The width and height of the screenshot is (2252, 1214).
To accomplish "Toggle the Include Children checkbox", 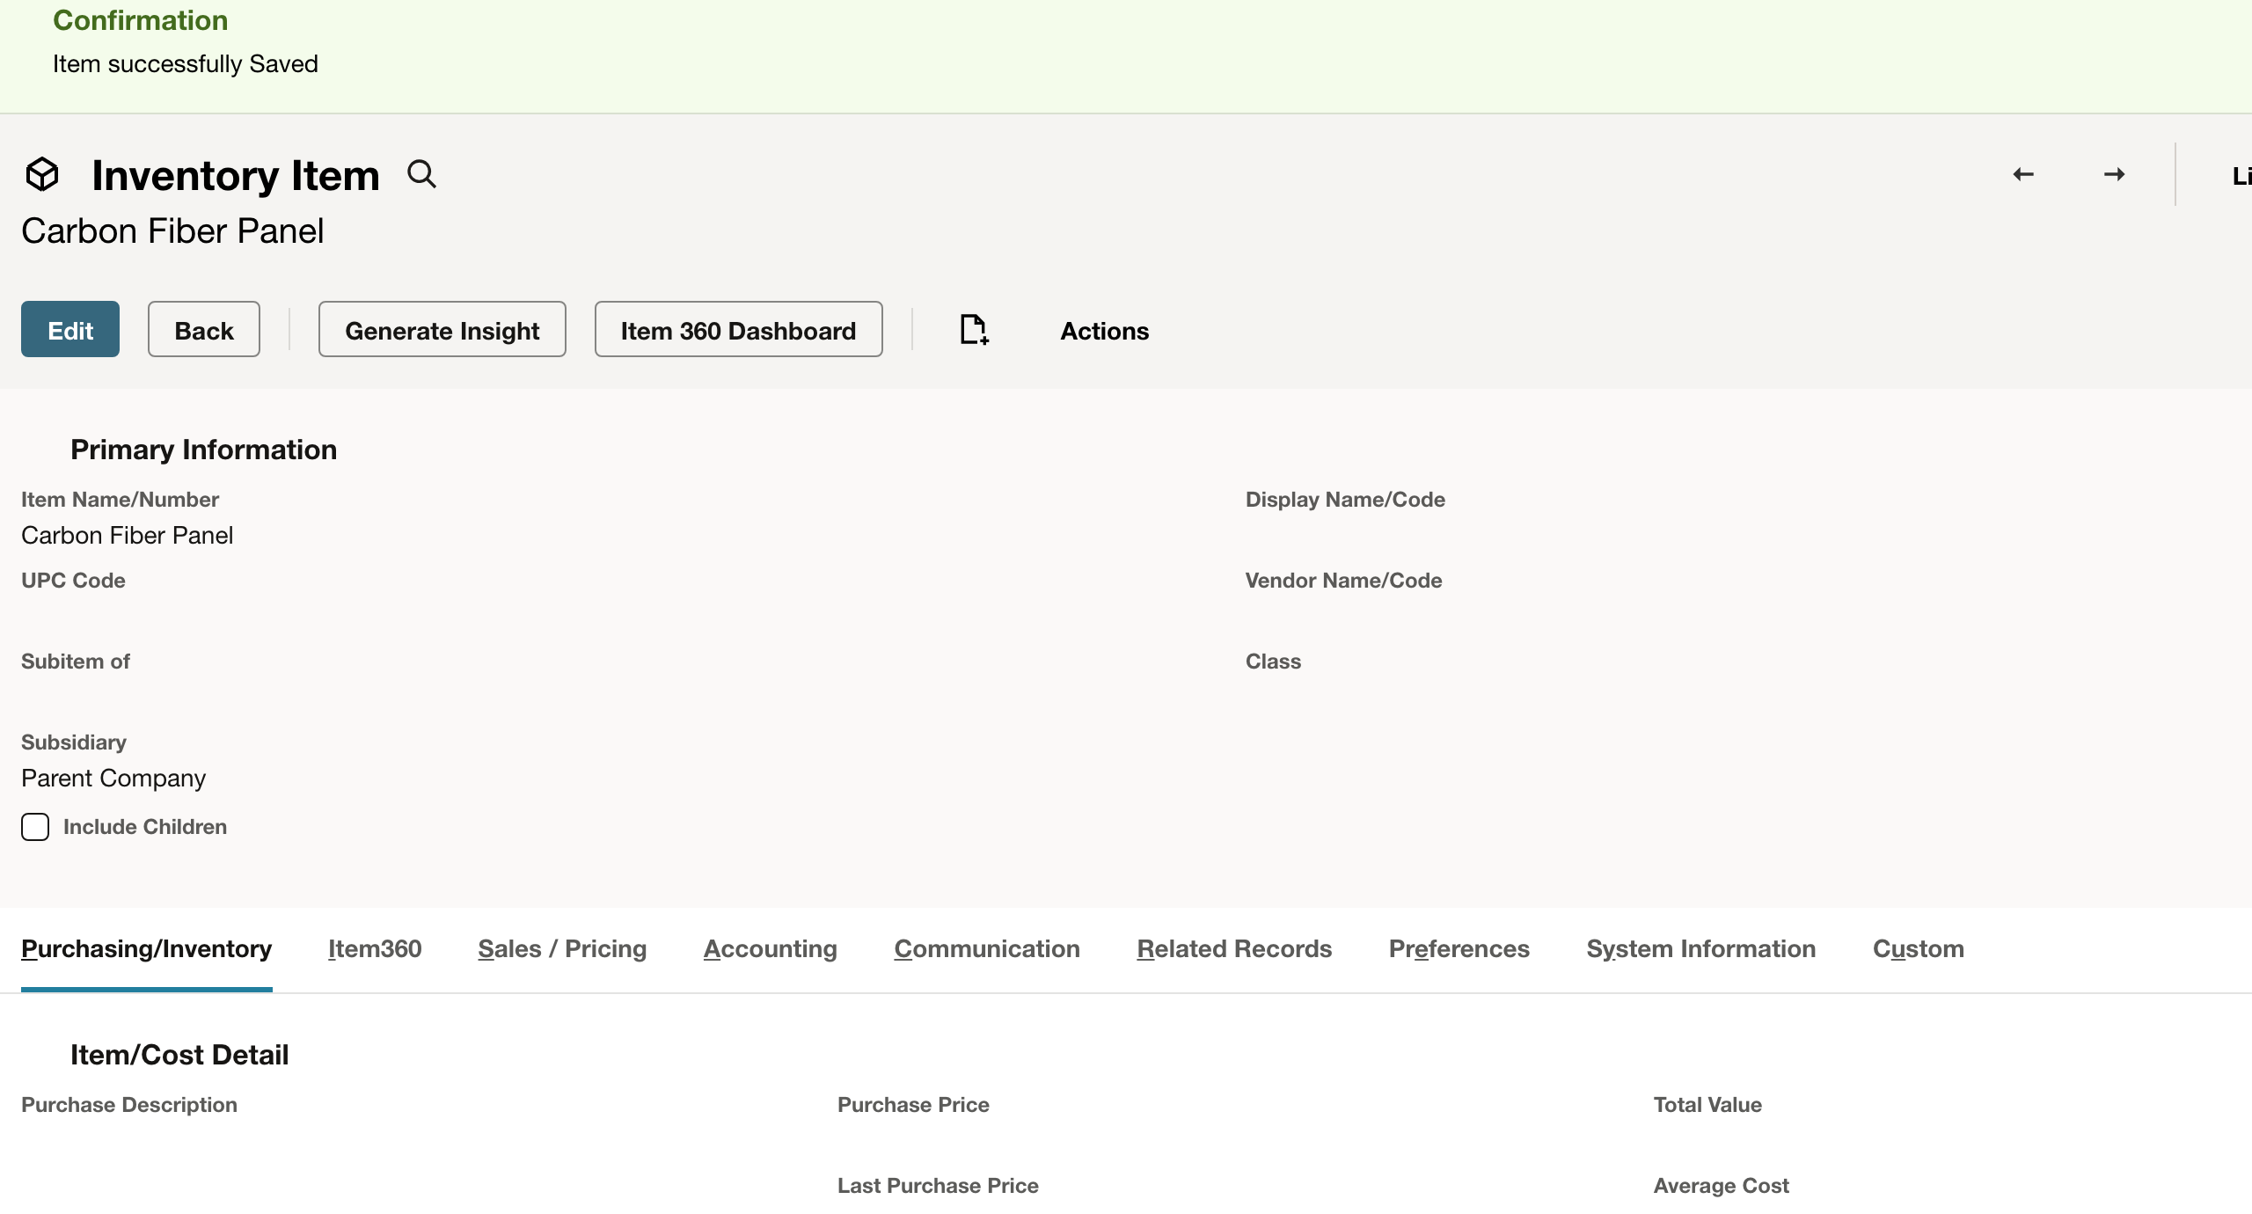I will point(35,827).
